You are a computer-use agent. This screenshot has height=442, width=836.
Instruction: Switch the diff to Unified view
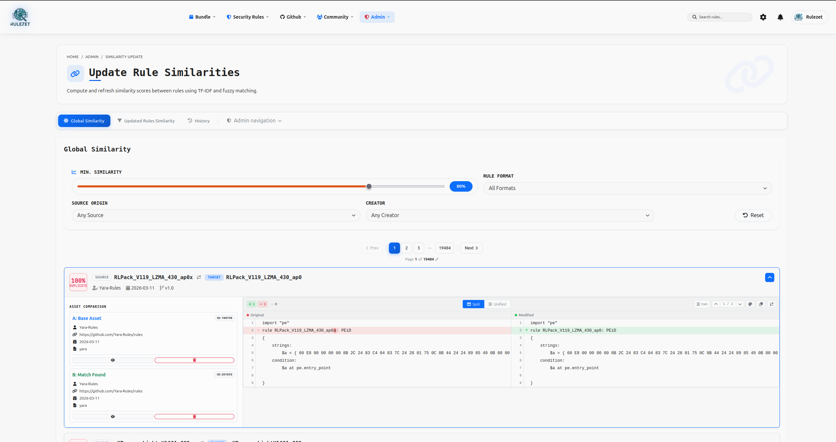tap(497, 304)
